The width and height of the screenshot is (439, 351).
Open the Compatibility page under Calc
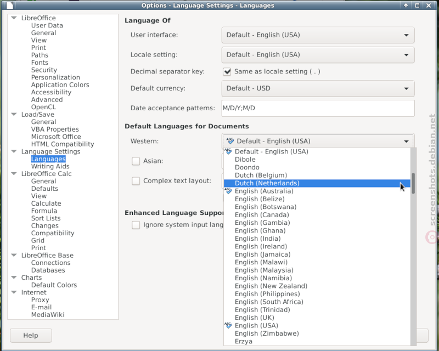pyautogui.click(x=53, y=233)
